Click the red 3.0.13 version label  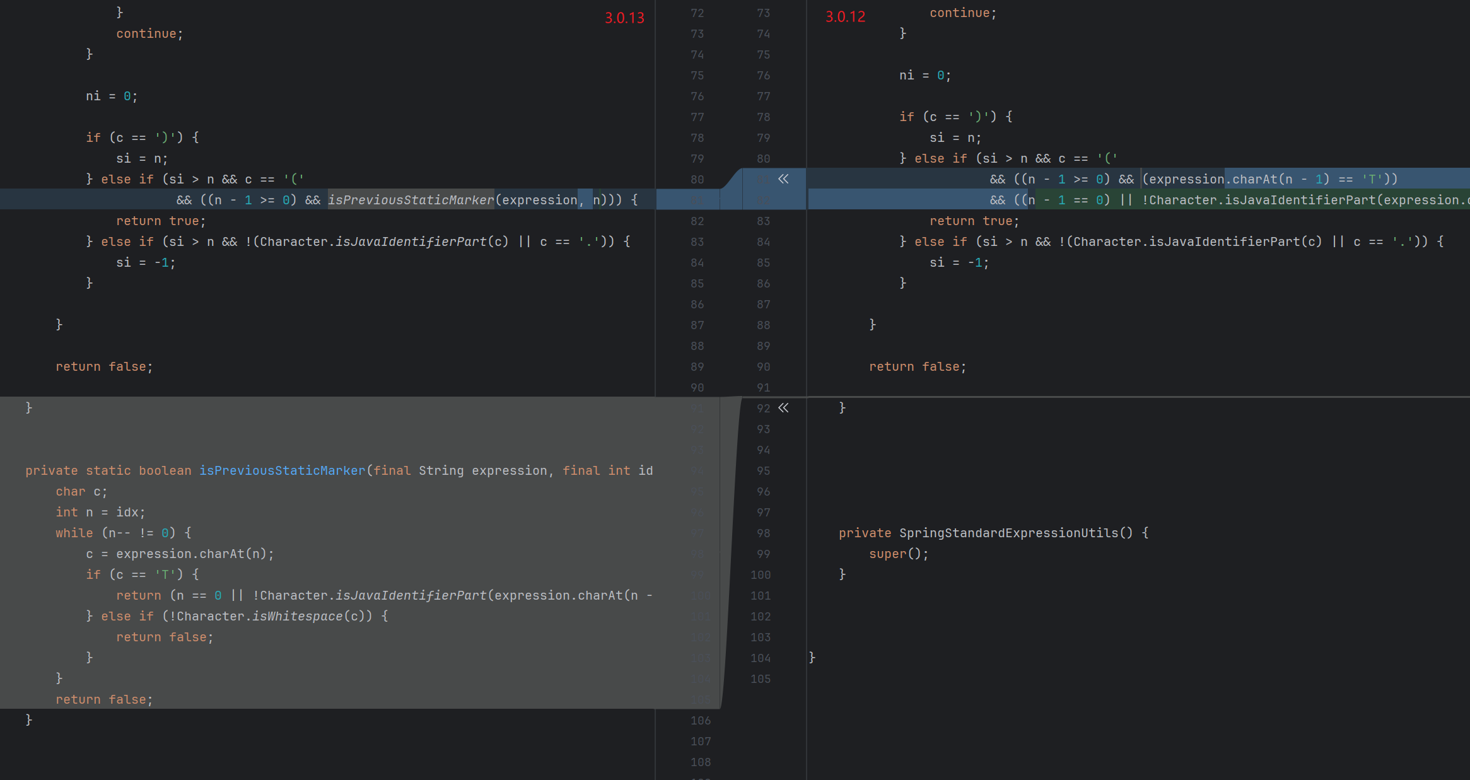pos(624,18)
